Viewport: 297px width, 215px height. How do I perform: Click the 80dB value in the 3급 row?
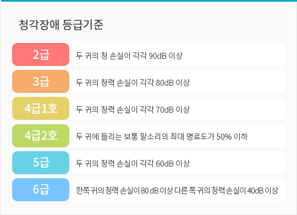click(x=164, y=83)
